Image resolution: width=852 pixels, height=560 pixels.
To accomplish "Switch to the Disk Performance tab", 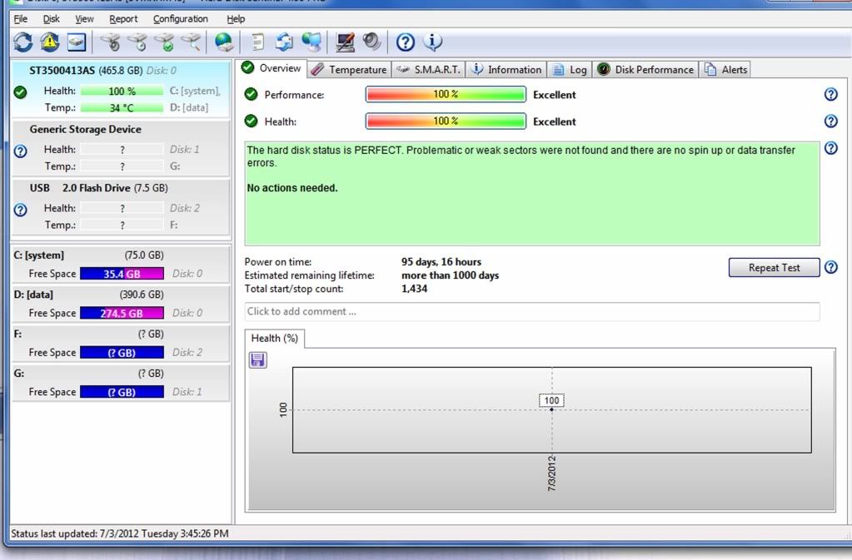I will coord(645,70).
